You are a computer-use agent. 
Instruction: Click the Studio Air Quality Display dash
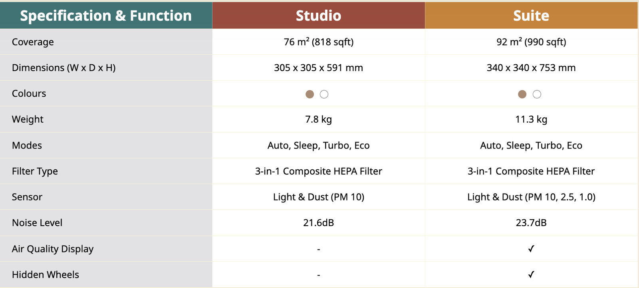pos(318,249)
